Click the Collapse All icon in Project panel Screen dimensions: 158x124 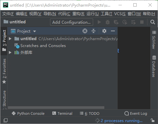[93, 31]
